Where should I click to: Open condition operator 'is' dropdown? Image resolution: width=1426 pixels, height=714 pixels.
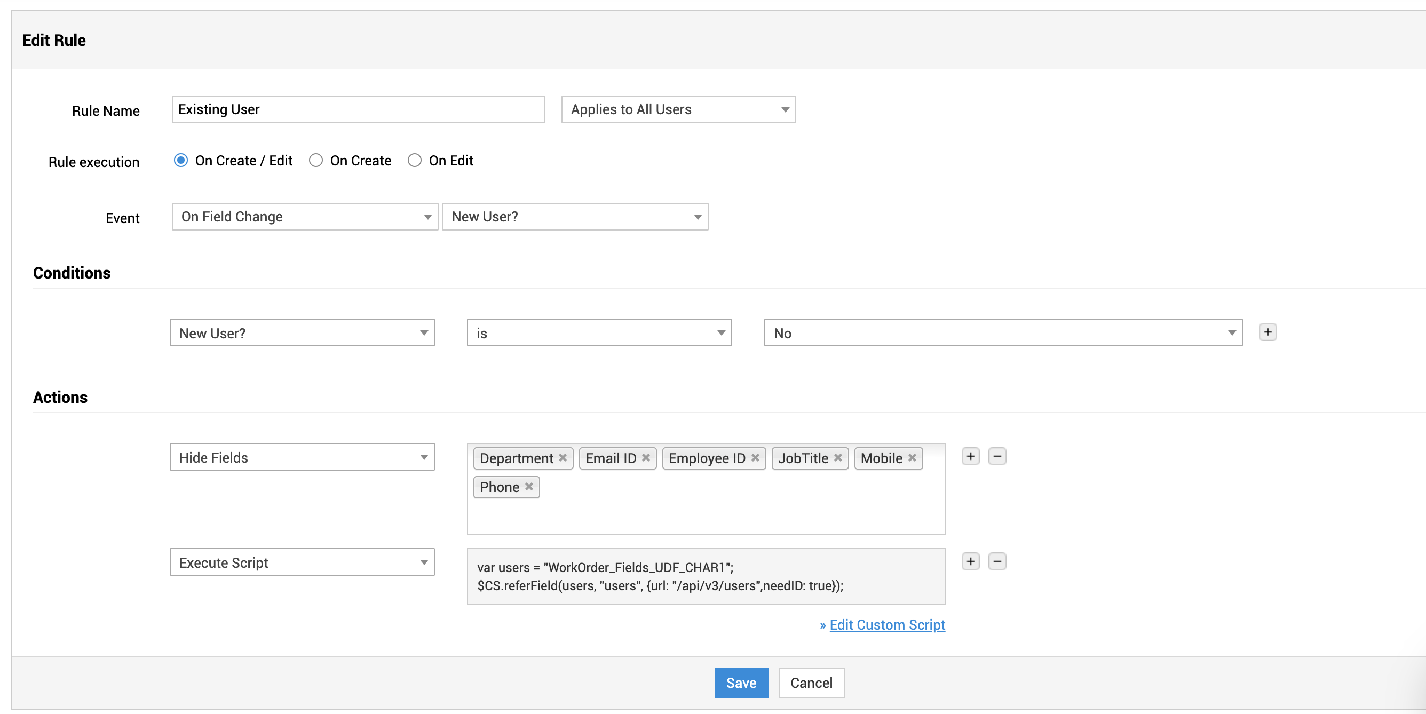599,333
